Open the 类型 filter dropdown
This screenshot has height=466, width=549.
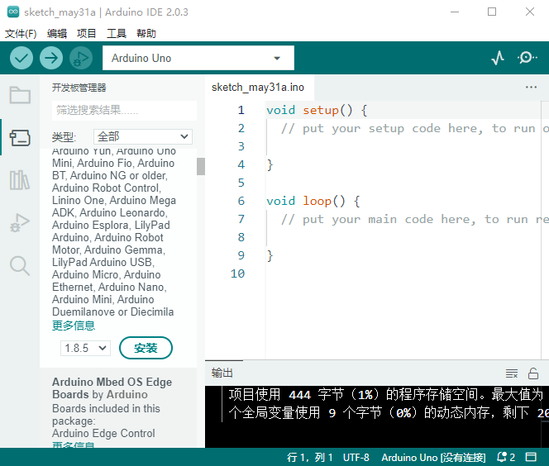pyautogui.click(x=143, y=136)
